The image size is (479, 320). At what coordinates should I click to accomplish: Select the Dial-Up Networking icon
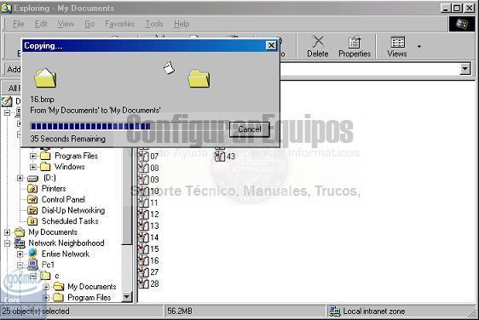pyautogui.click(x=32, y=210)
